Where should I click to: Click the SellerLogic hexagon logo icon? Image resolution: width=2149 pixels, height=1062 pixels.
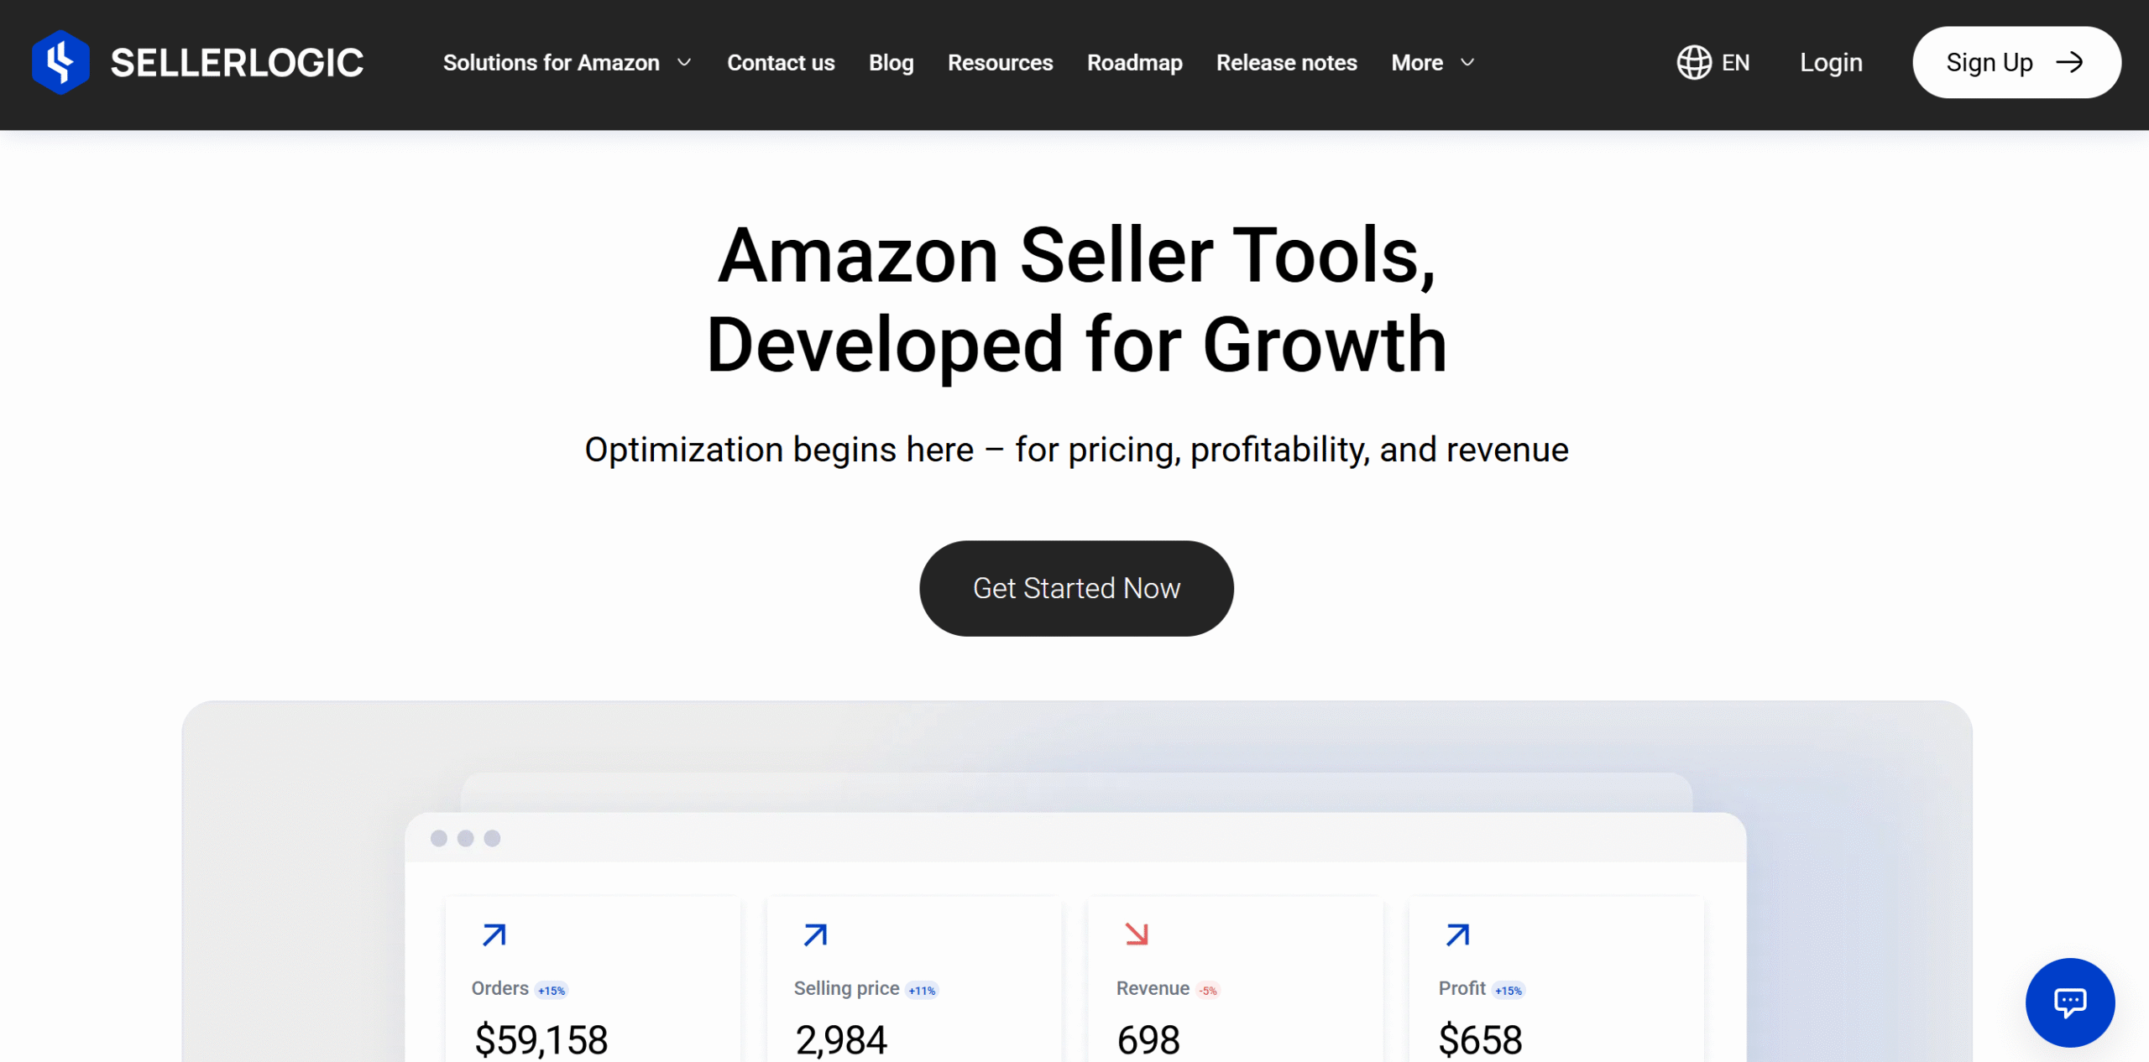pos(60,62)
